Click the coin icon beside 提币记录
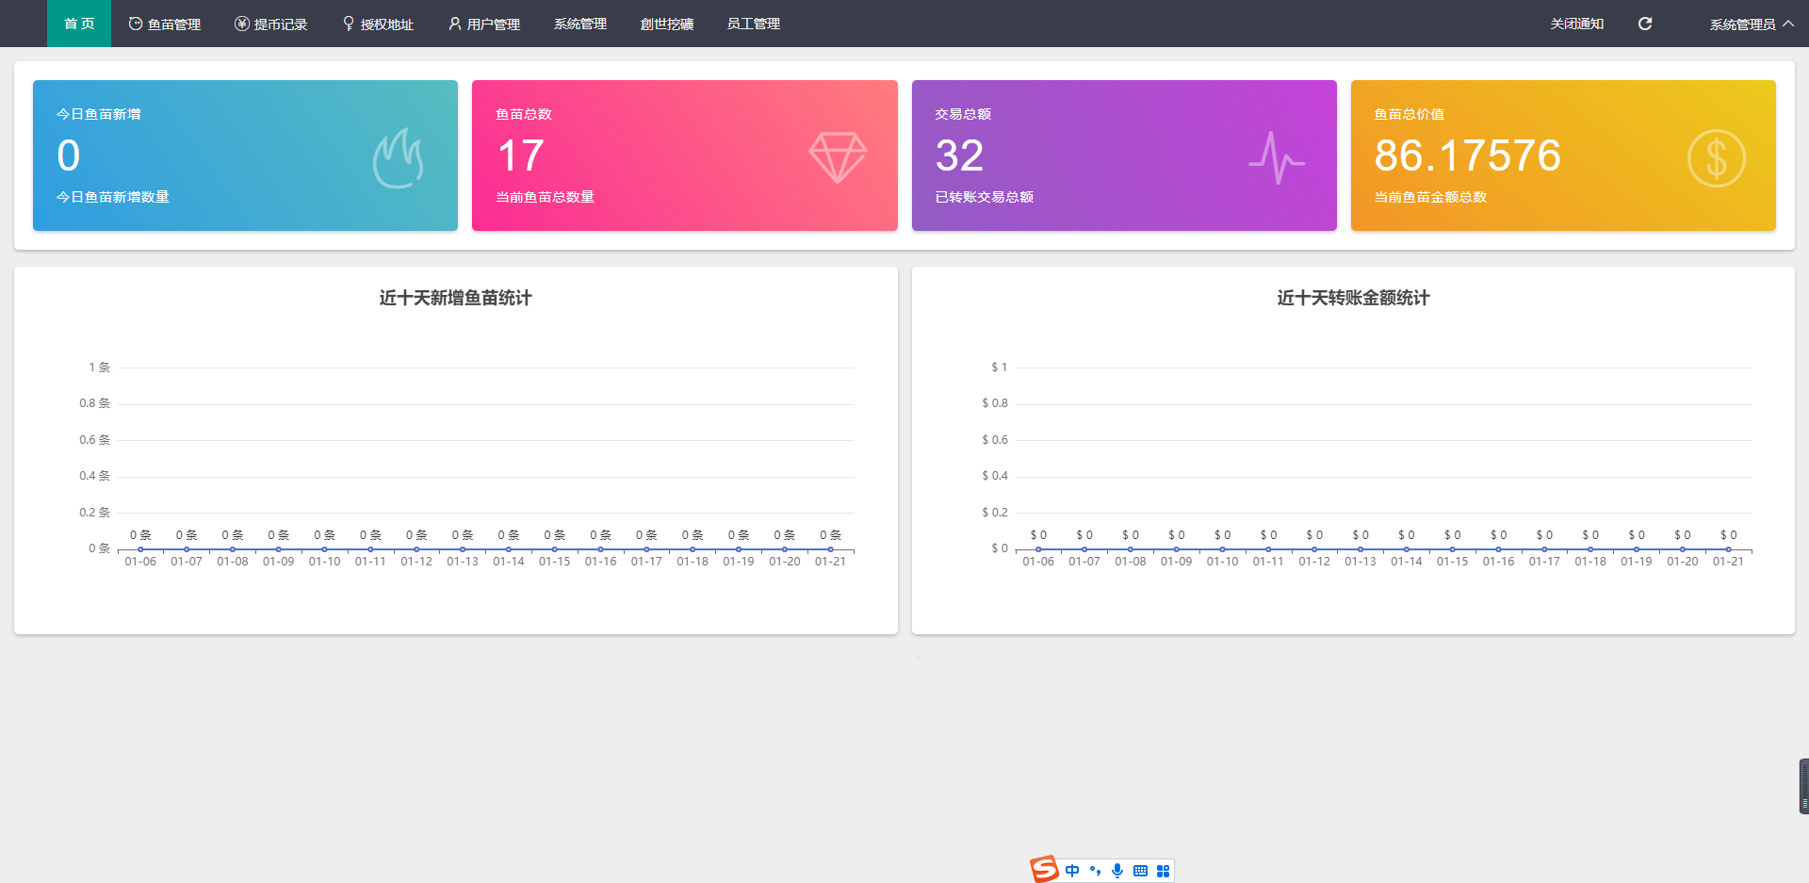1809x883 pixels. (x=240, y=23)
